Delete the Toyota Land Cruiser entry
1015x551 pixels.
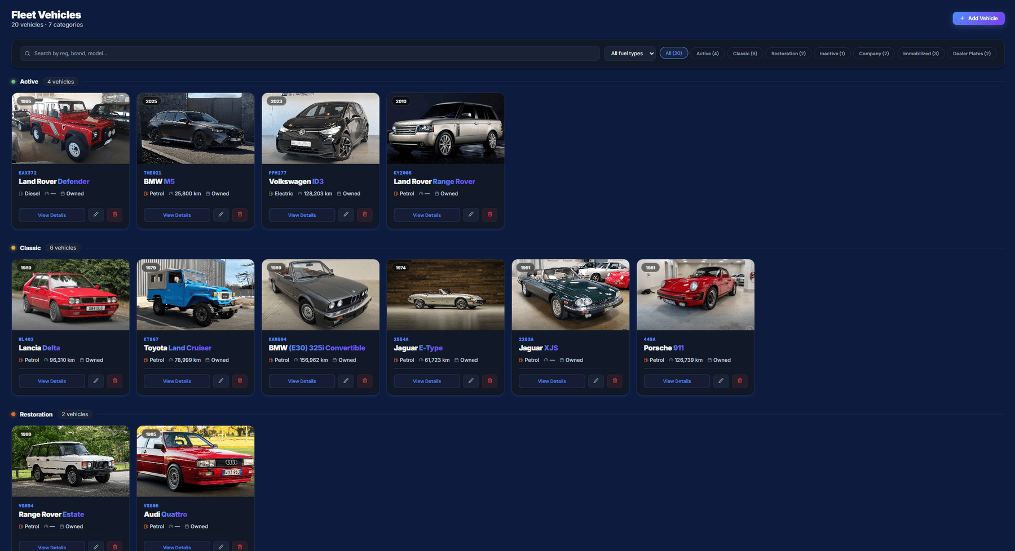[240, 381]
